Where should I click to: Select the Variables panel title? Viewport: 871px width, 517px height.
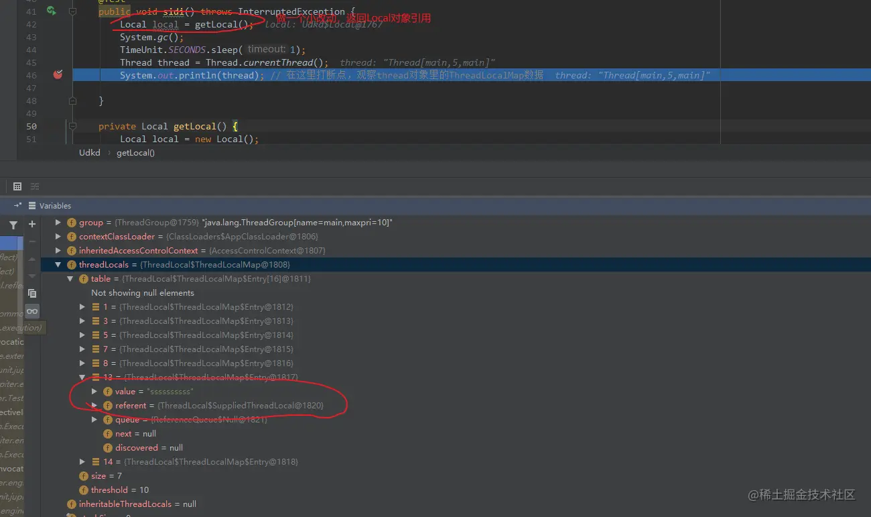point(55,206)
